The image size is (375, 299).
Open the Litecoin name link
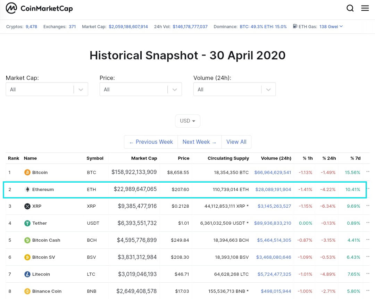[x=41, y=274]
